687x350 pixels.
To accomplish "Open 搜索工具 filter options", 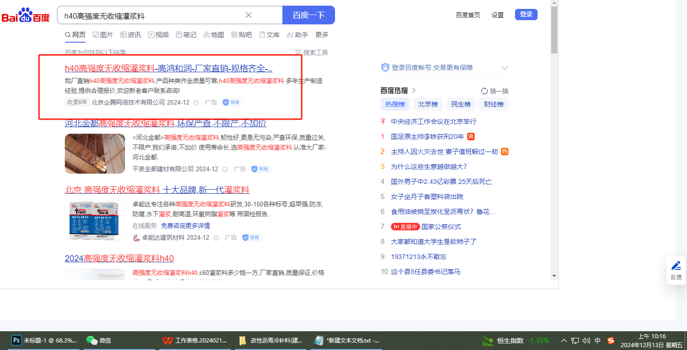I will 311,53.
